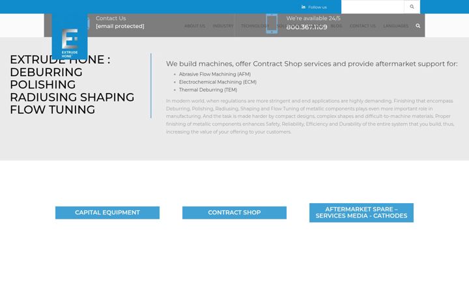Open the About Us menu

(195, 26)
